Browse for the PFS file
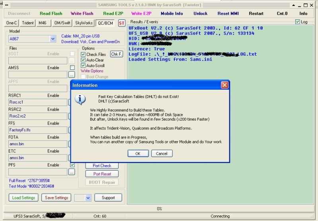Image resolution: width=318 pixels, height=221 pixels. point(72,172)
